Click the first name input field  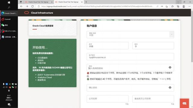[x=107, y=46]
